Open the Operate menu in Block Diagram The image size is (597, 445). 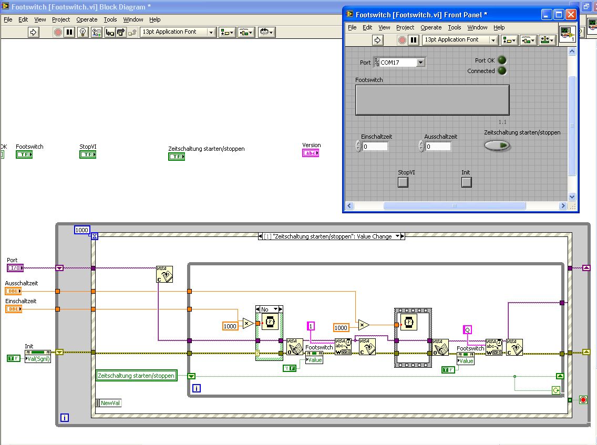coord(87,19)
